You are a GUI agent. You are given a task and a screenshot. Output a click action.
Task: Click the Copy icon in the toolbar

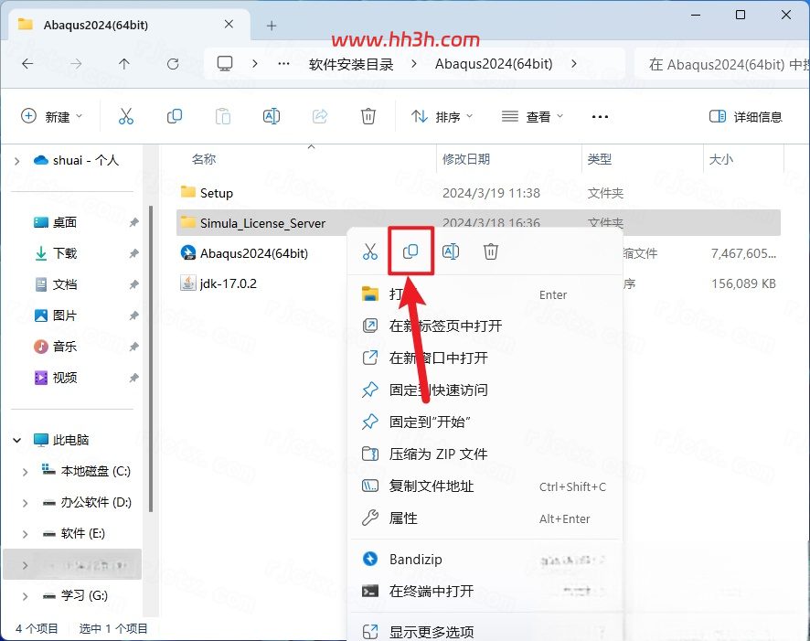[175, 117]
